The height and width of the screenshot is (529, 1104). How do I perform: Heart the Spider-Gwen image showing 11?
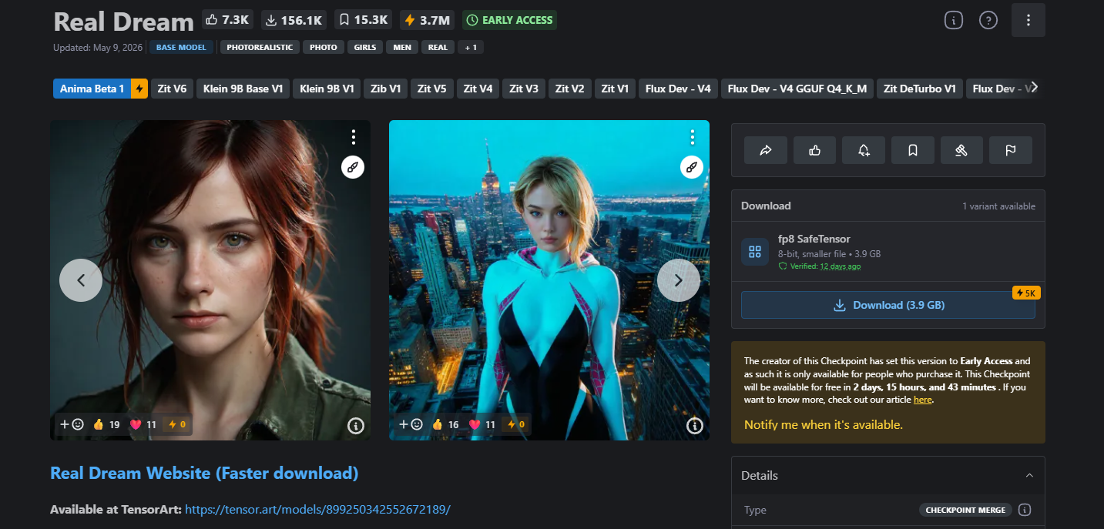tap(482, 424)
